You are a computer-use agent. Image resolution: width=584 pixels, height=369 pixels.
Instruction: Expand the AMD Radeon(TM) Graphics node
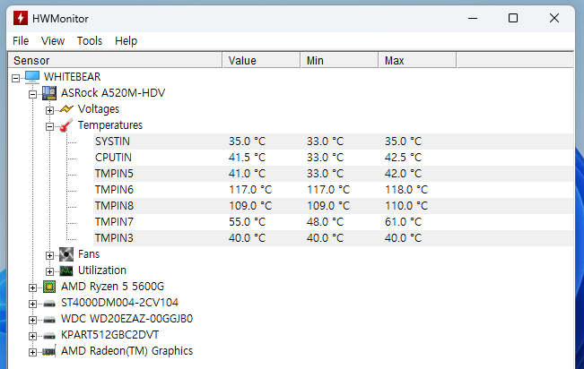tap(33, 352)
